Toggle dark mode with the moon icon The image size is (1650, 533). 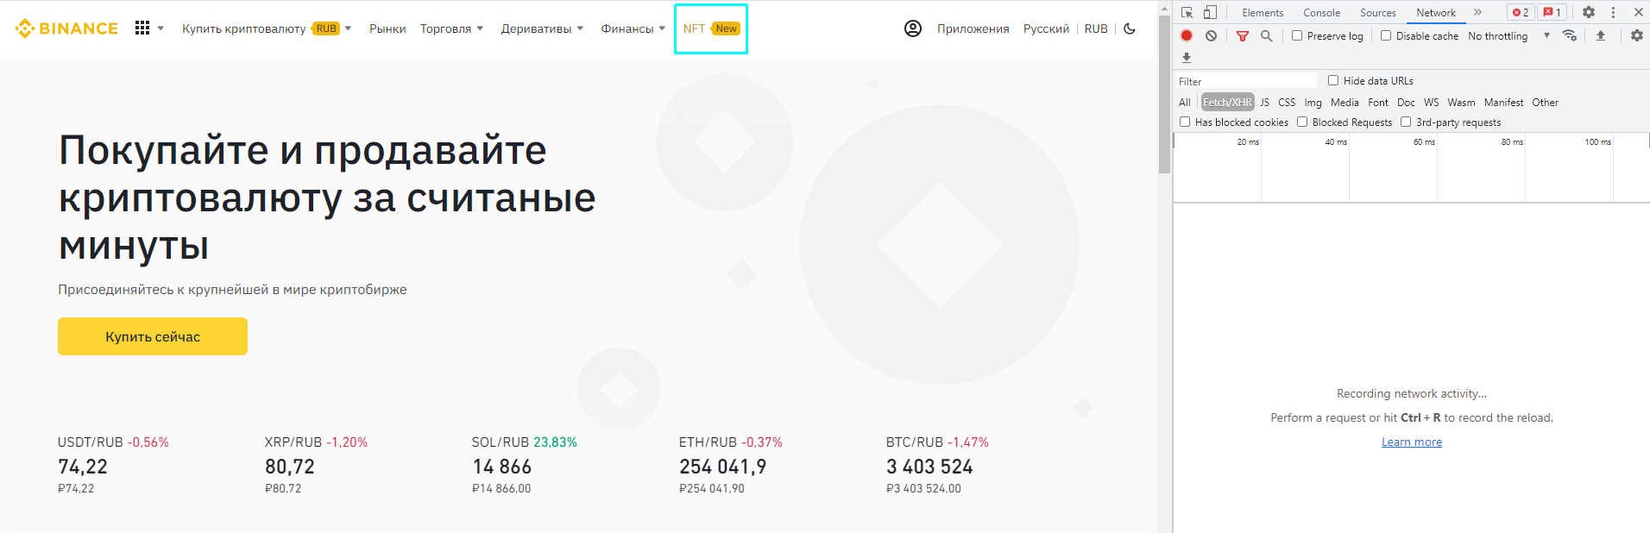[1130, 28]
